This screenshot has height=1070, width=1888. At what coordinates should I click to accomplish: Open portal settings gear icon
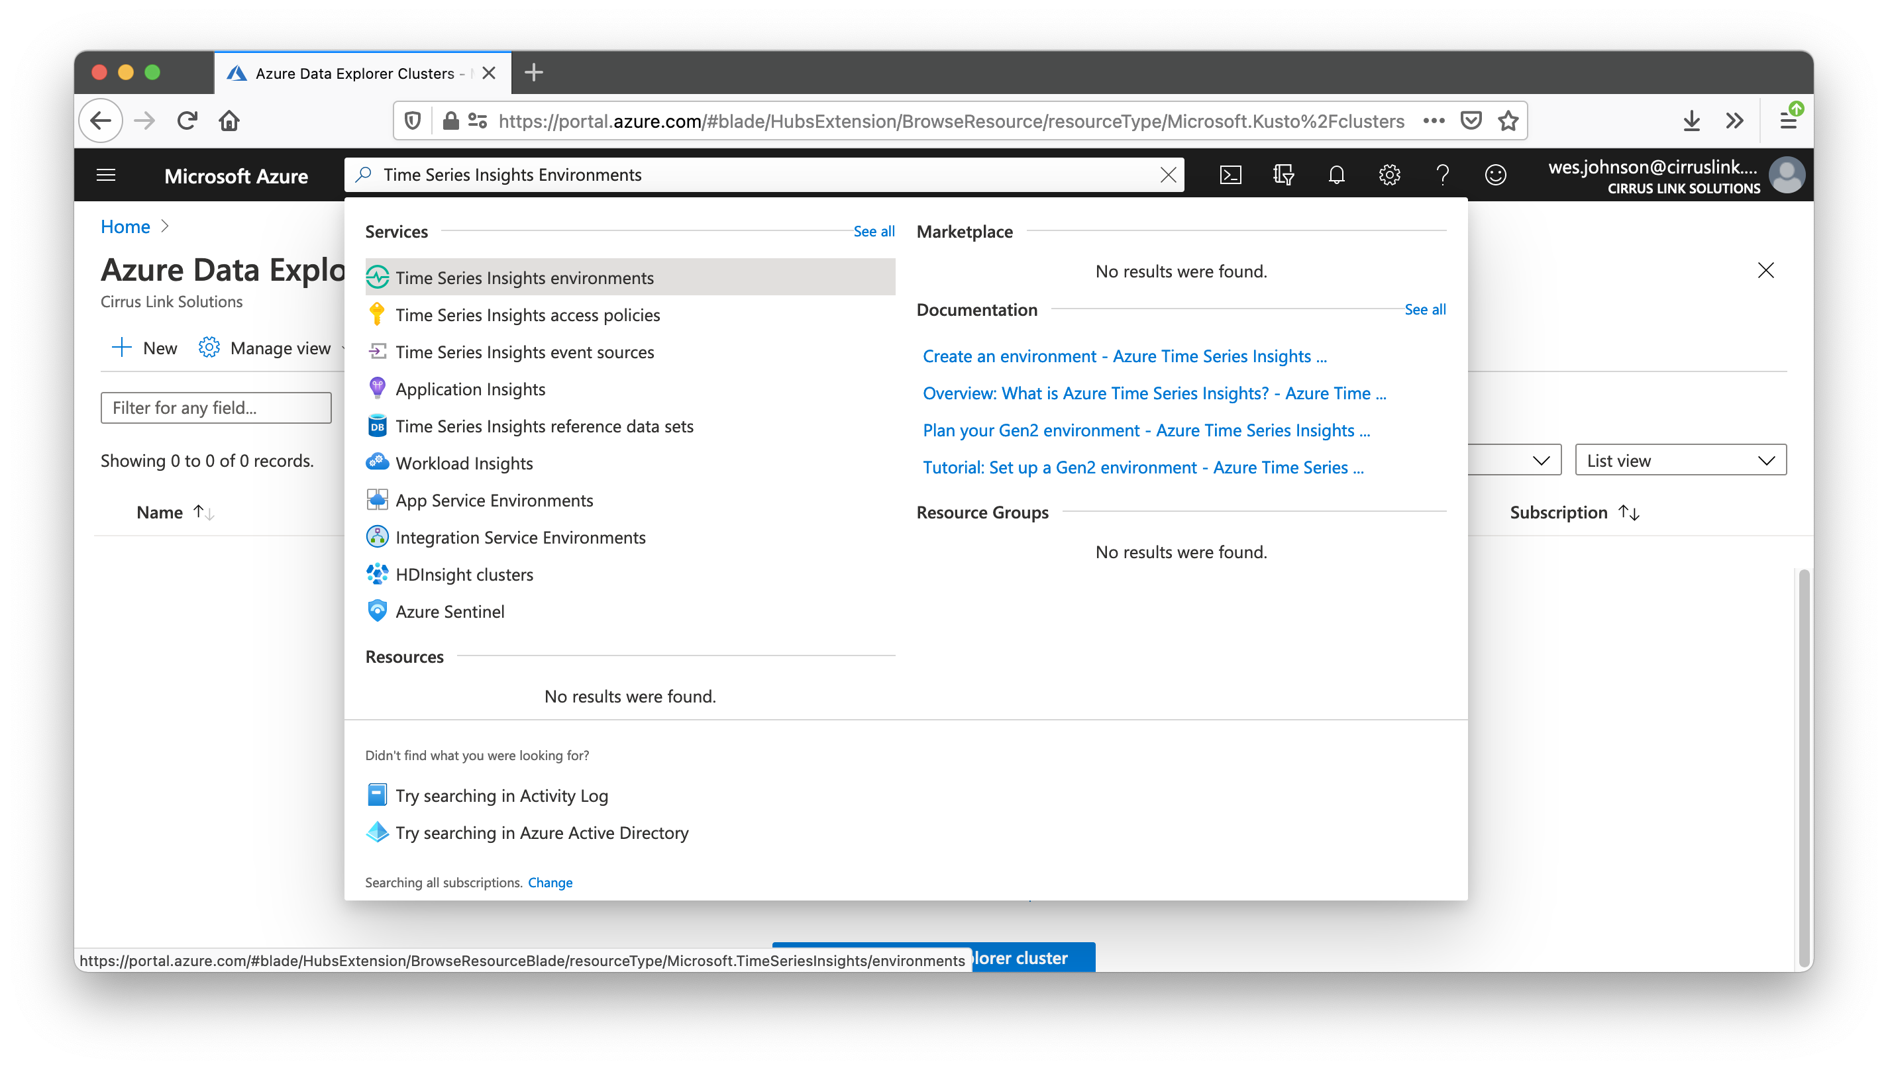1389,175
